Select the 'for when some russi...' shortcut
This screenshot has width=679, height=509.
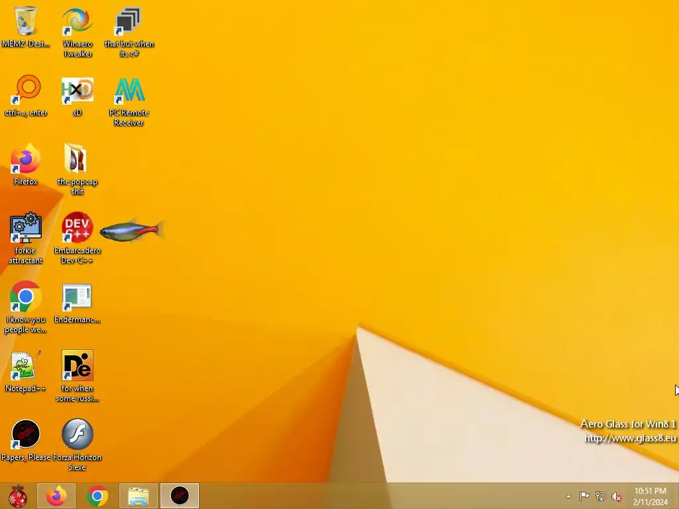(x=77, y=376)
